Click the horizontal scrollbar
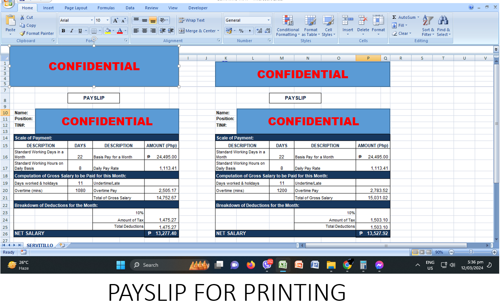 pos(386,245)
